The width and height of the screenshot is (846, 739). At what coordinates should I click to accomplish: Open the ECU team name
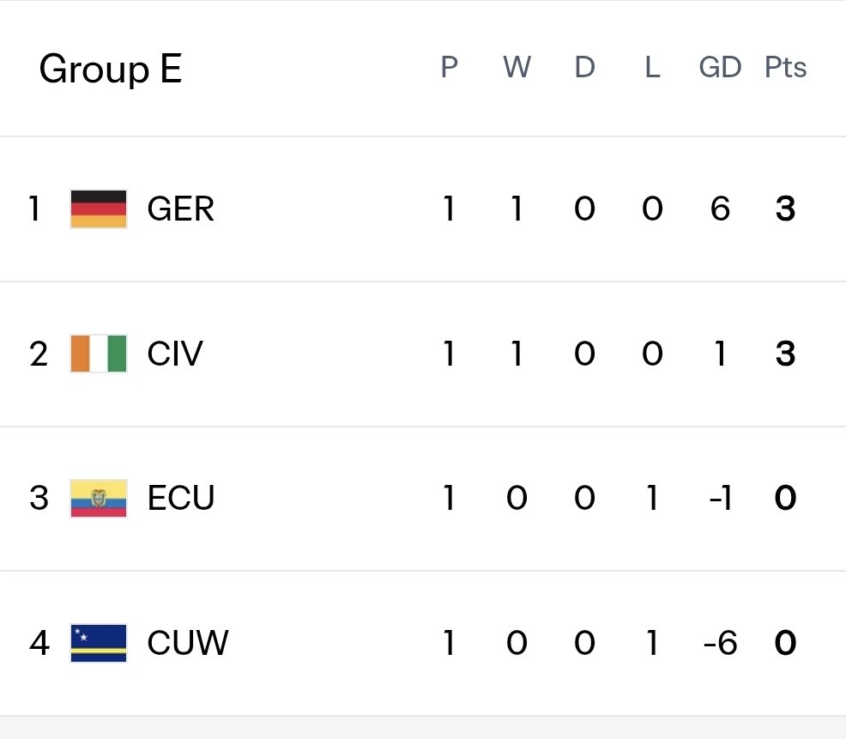(181, 498)
